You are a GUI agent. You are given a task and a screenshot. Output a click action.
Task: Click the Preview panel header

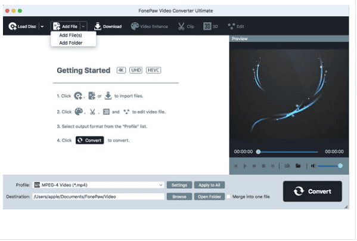289,39
